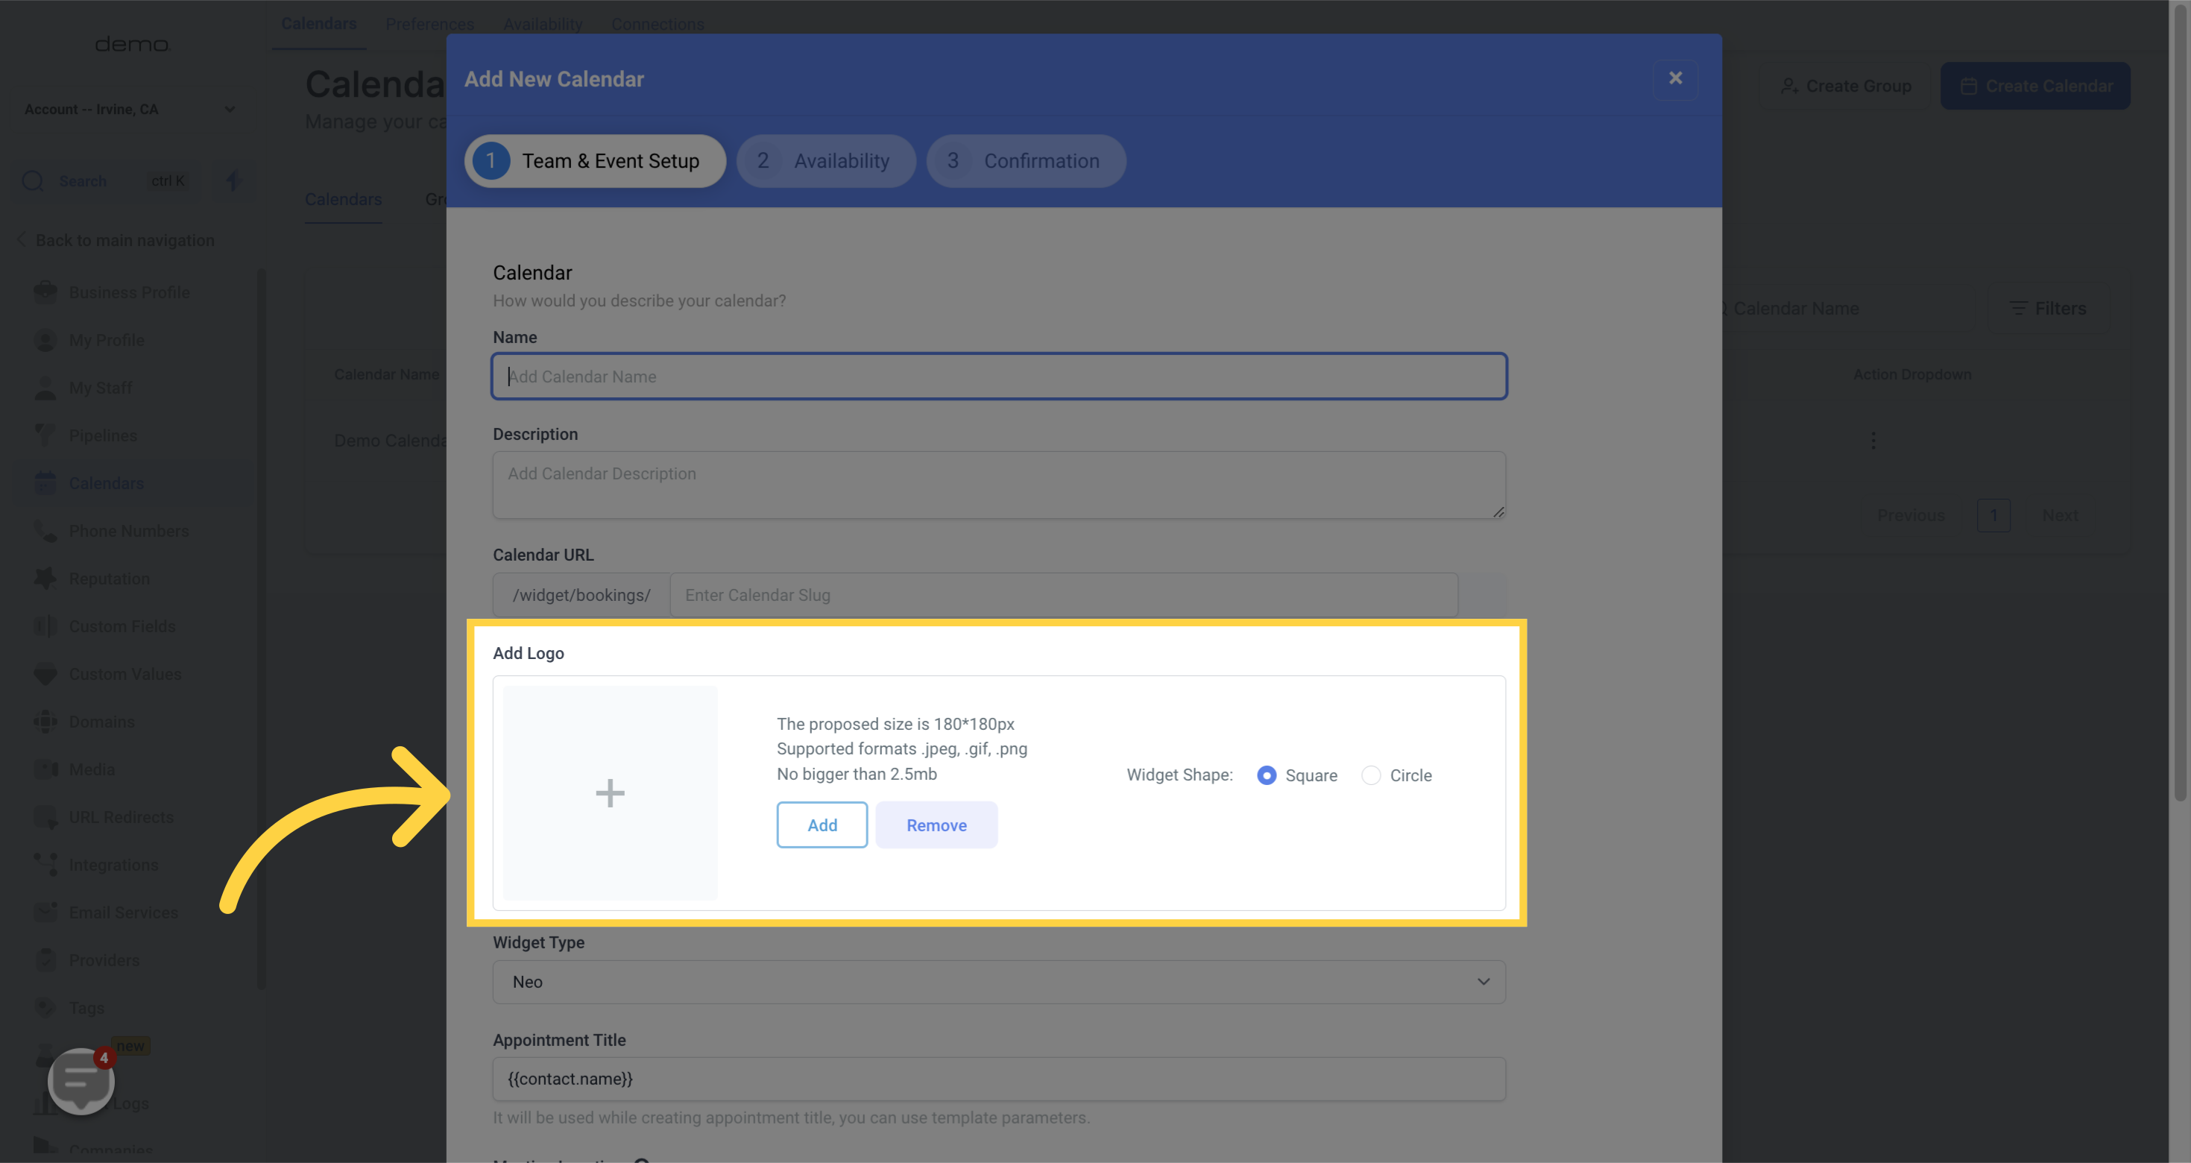Click the Remove logo button
Screen dimensions: 2191x1163
936,825
